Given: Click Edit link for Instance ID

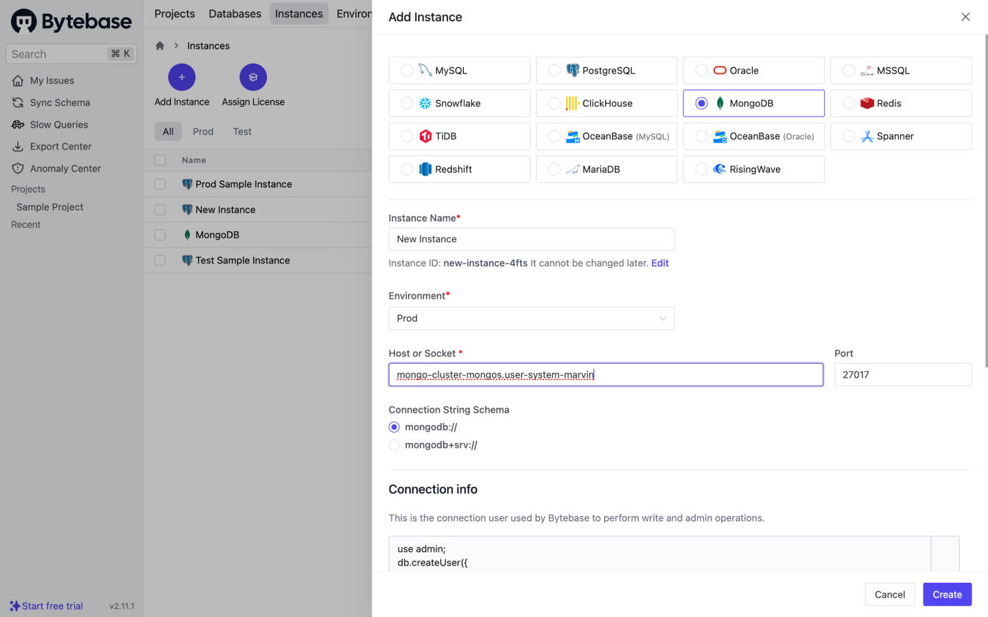Looking at the screenshot, I should pos(659,263).
